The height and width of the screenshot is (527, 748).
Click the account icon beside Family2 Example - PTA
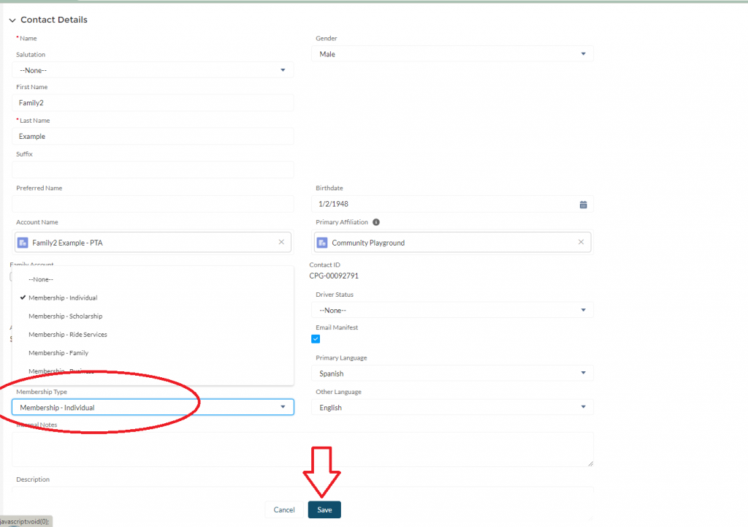click(23, 243)
